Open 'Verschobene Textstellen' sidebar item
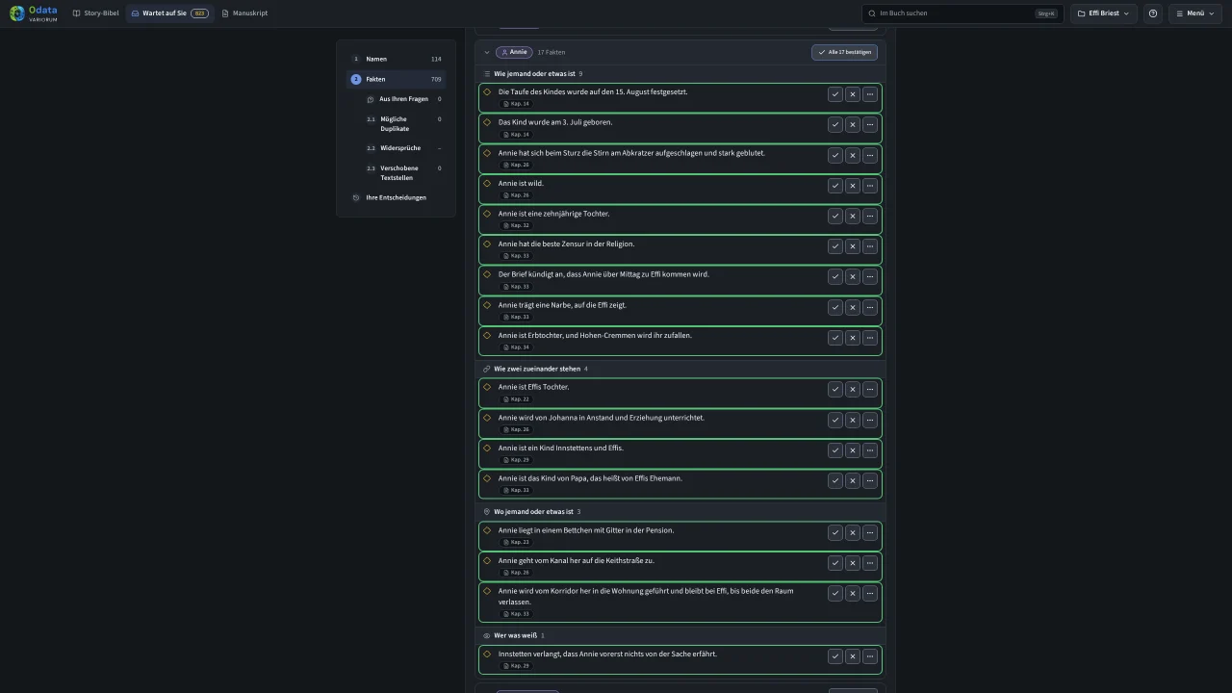Image resolution: width=1232 pixels, height=693 pixels. [403, 173]
